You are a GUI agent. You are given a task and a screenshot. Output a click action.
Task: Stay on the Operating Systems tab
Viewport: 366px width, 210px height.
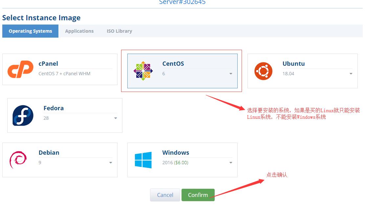(x=30, y=31)
